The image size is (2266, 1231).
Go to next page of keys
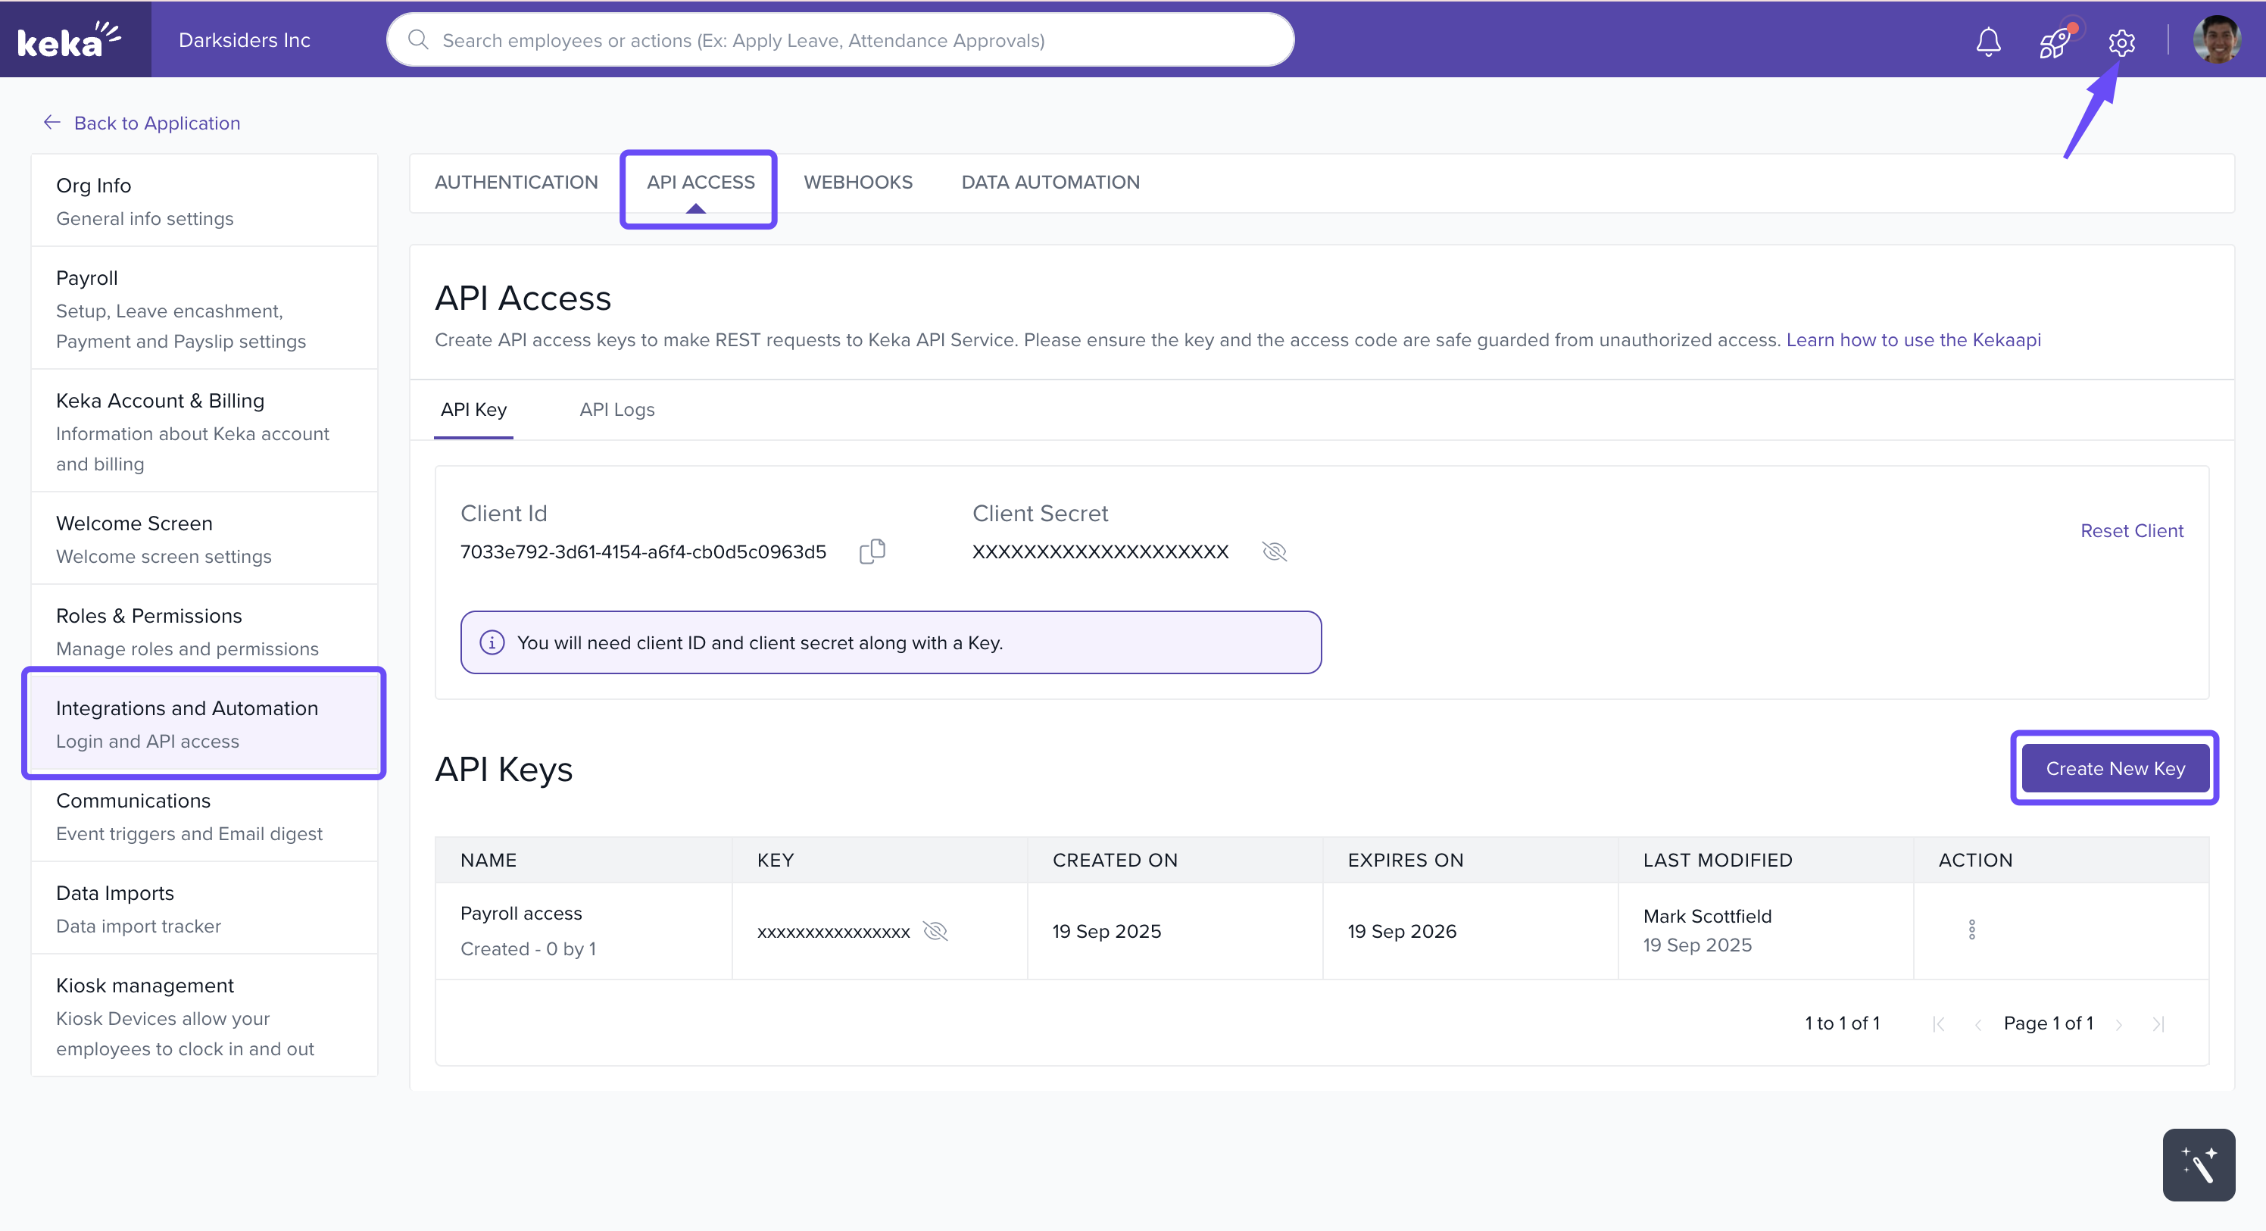pos(2119,1023)
